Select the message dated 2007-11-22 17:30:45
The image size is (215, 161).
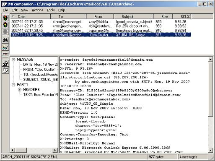click(101, 31)
